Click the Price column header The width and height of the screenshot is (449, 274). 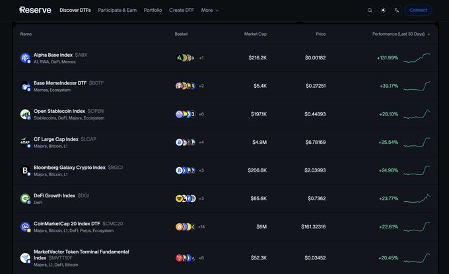click(321, 34)
